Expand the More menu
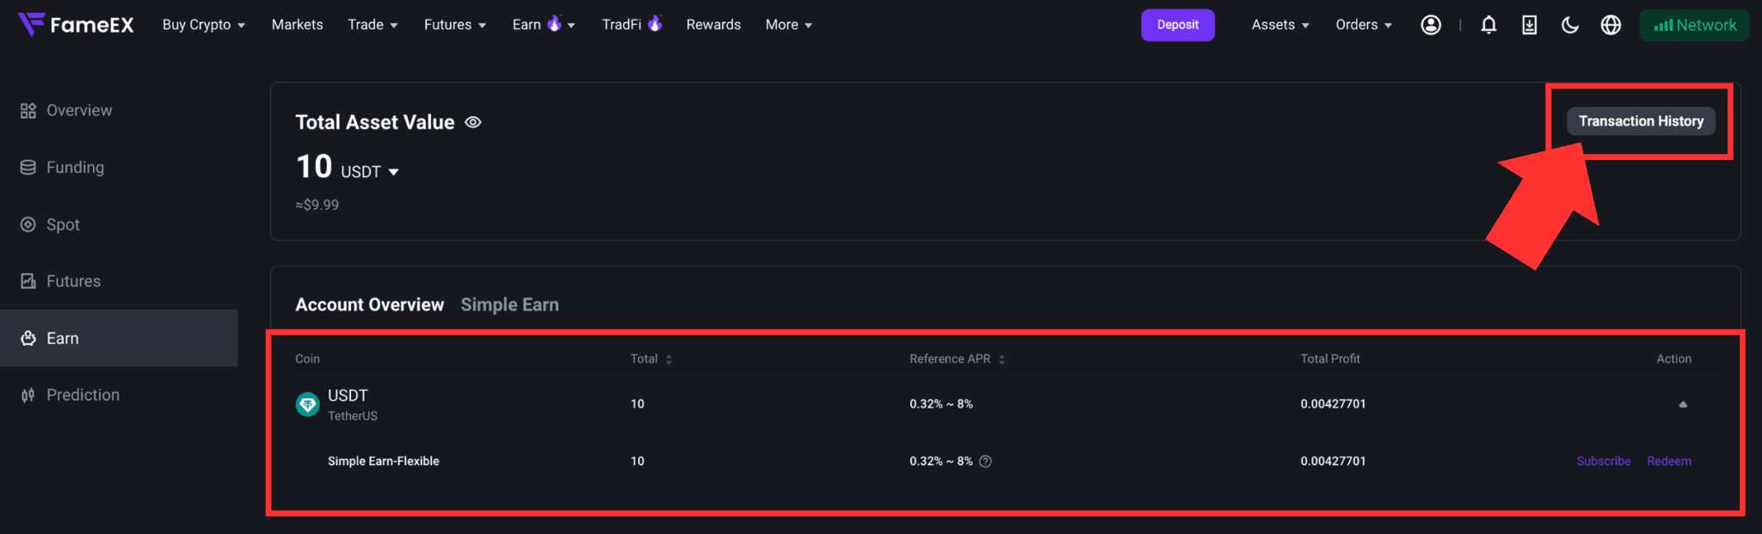 pos(789,25)
